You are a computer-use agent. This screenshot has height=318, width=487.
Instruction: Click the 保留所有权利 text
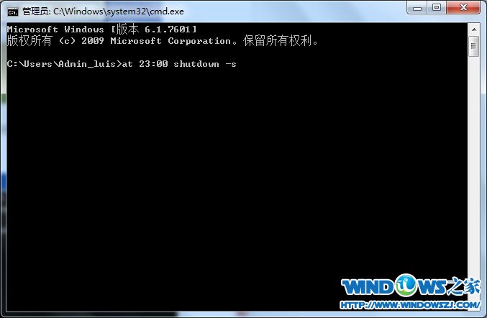pyautogui.click(x=278, y=41)
